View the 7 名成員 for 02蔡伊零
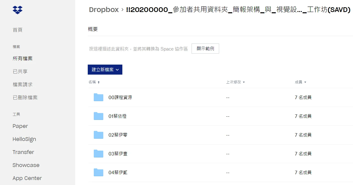Viewport: 353px width, 185px height. [x=303, y=135]
